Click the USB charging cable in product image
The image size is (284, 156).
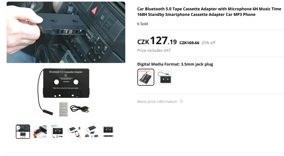pos(80,109)
